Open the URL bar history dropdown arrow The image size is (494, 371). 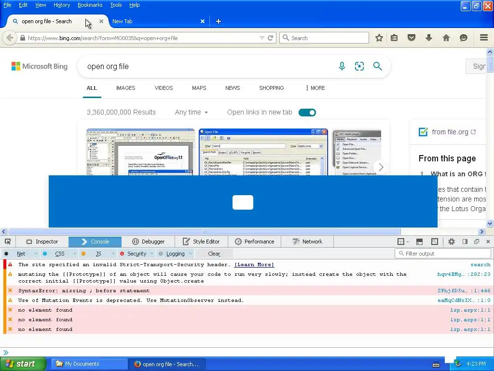tap(262, 38)
